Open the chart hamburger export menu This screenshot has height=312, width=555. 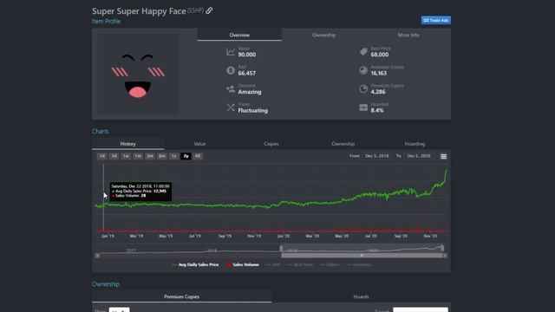[x=443, y=156]
